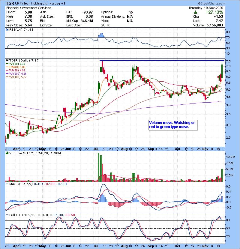Click the Chg value +1.53
Screen dimensions: 240x249
pyautogui.click(x=218, y=16)
